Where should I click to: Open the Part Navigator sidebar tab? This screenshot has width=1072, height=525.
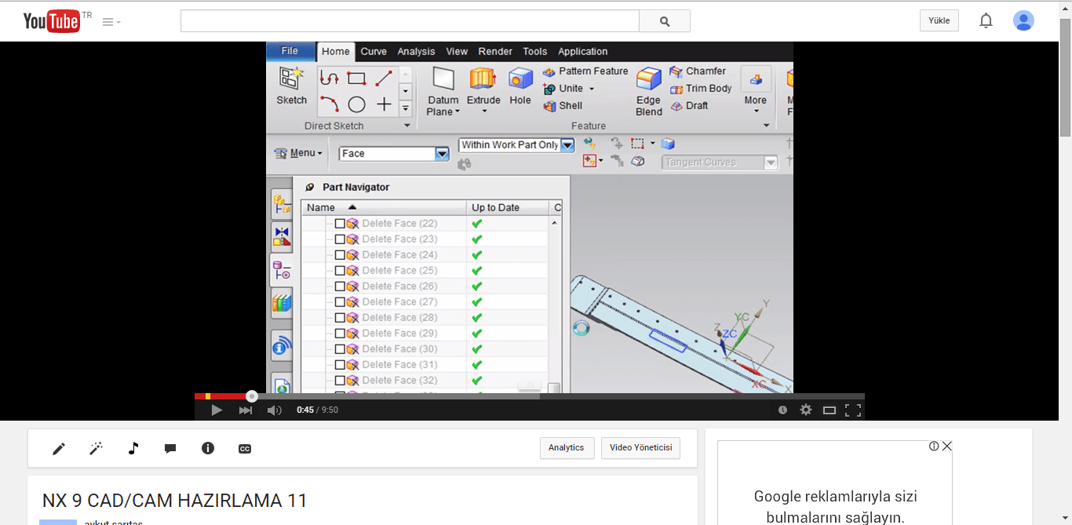pyautogui.click(x=282, y=270)
